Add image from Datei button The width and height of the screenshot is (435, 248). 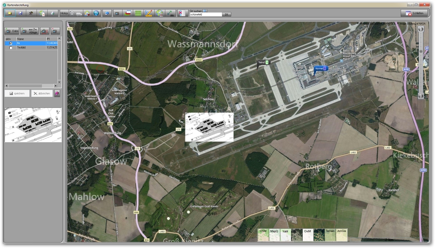[x=12, y=31]
